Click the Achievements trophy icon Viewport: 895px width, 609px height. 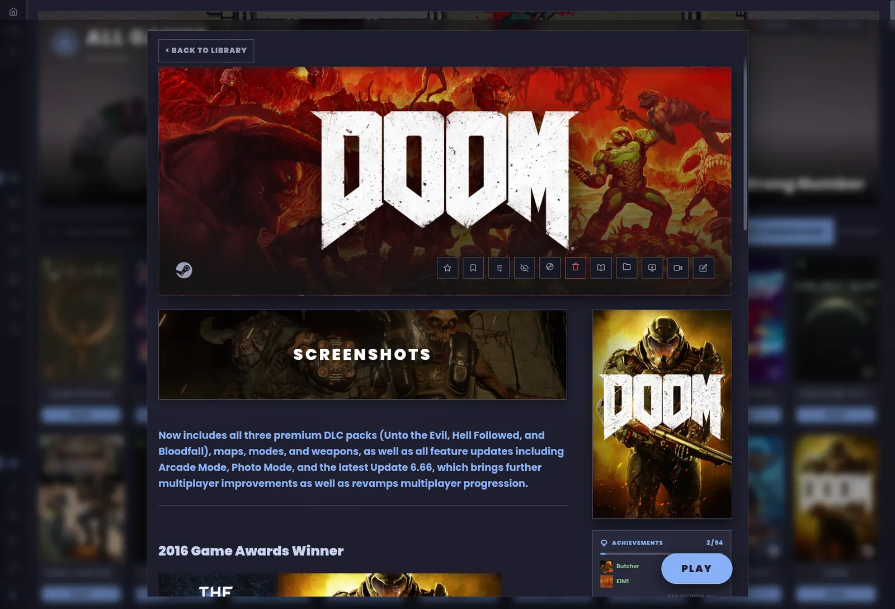604,543
